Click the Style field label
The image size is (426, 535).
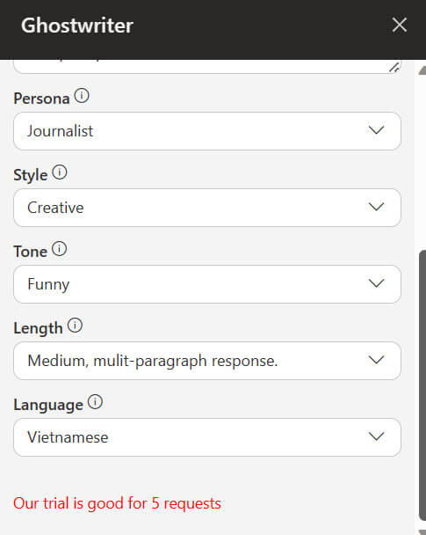click(x=31, y=175)
